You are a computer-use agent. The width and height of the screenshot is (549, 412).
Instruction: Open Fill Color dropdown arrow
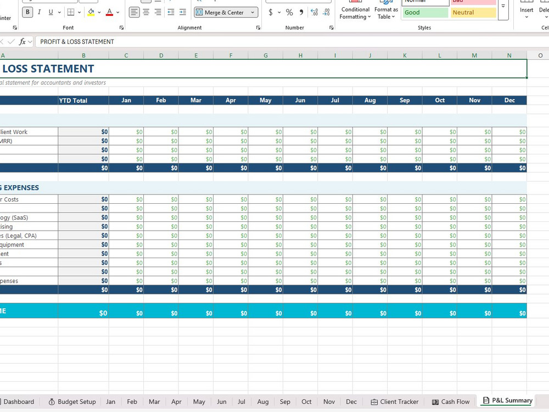(x=99, y=12)
